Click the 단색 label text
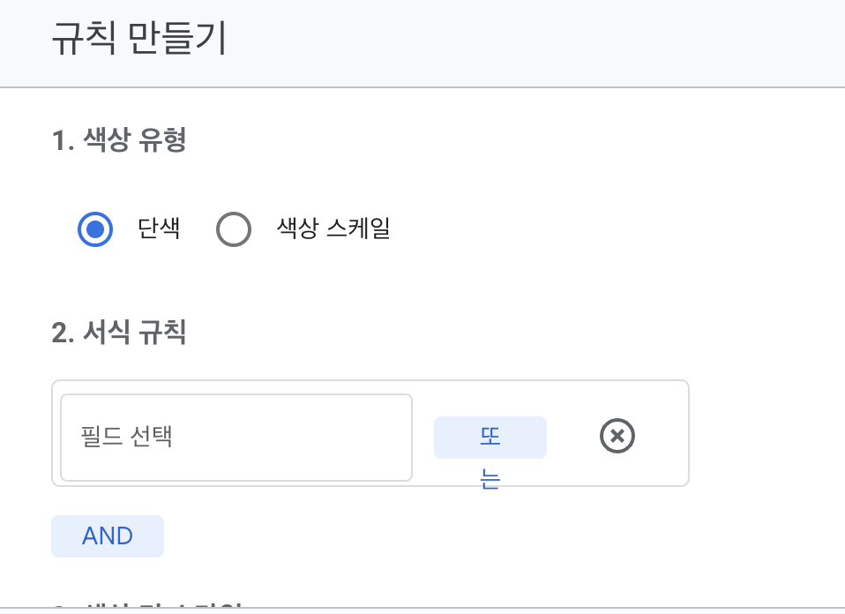The height and width of the screenshot is (614, 845). tap(159, 230)
